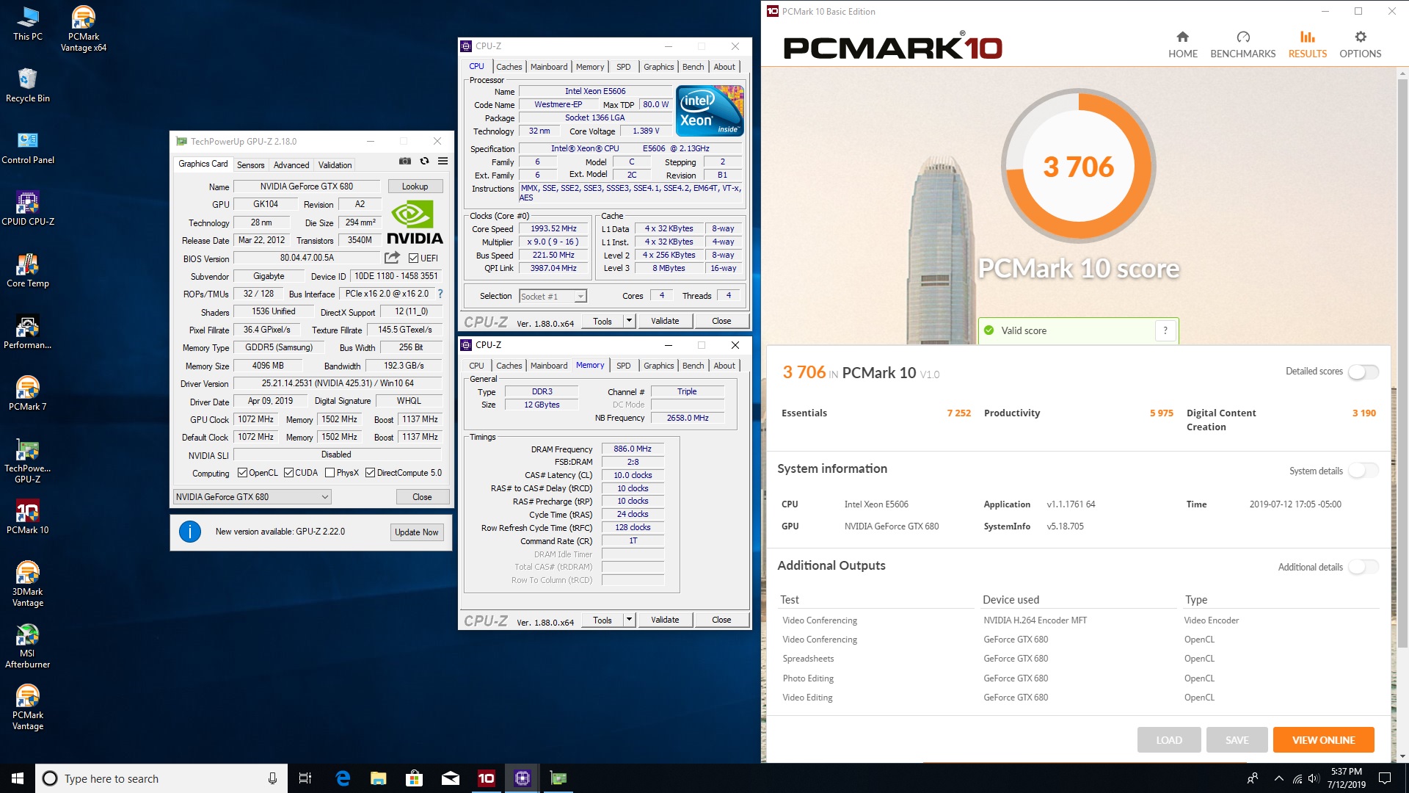The image size is (1409, 793).
Task: Toggle DirectCompute 5.0 checkbox
Action: [x=370, y=473]
